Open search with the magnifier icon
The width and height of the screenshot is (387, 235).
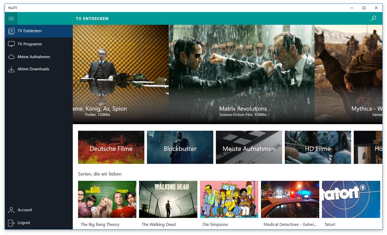373,18
